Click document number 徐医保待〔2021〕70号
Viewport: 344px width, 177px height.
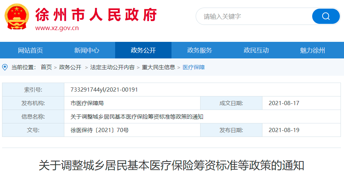pos(100,130)
